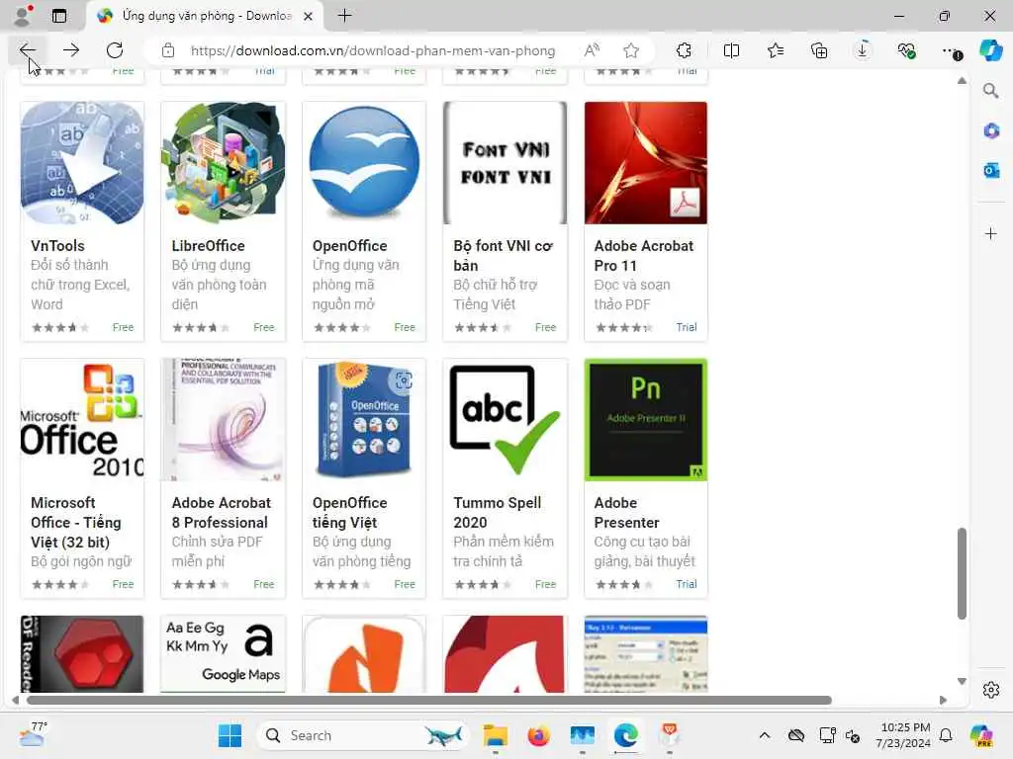Open the Adobe Presenter Pn image
The width and height of the screenshot is (1013, 759).
[645, 419]
